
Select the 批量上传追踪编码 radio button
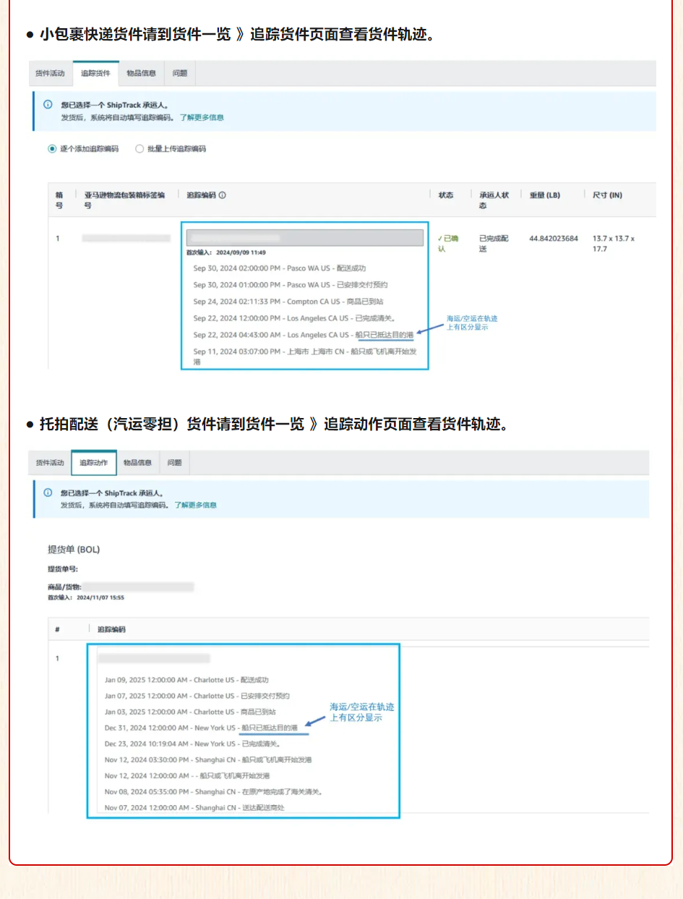coord(139,149)
